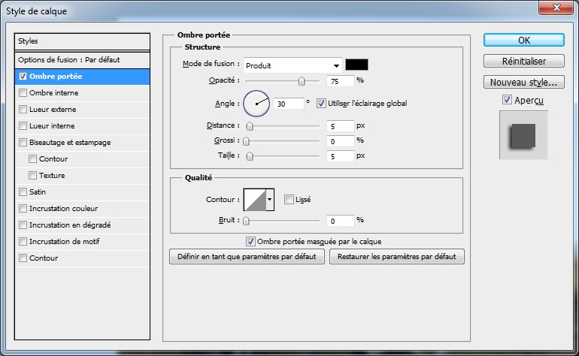Click Définir en tant que paramètres par défaut
This screenshot has height=356, width=579.
pyautogui.click(x=247, y=257)
